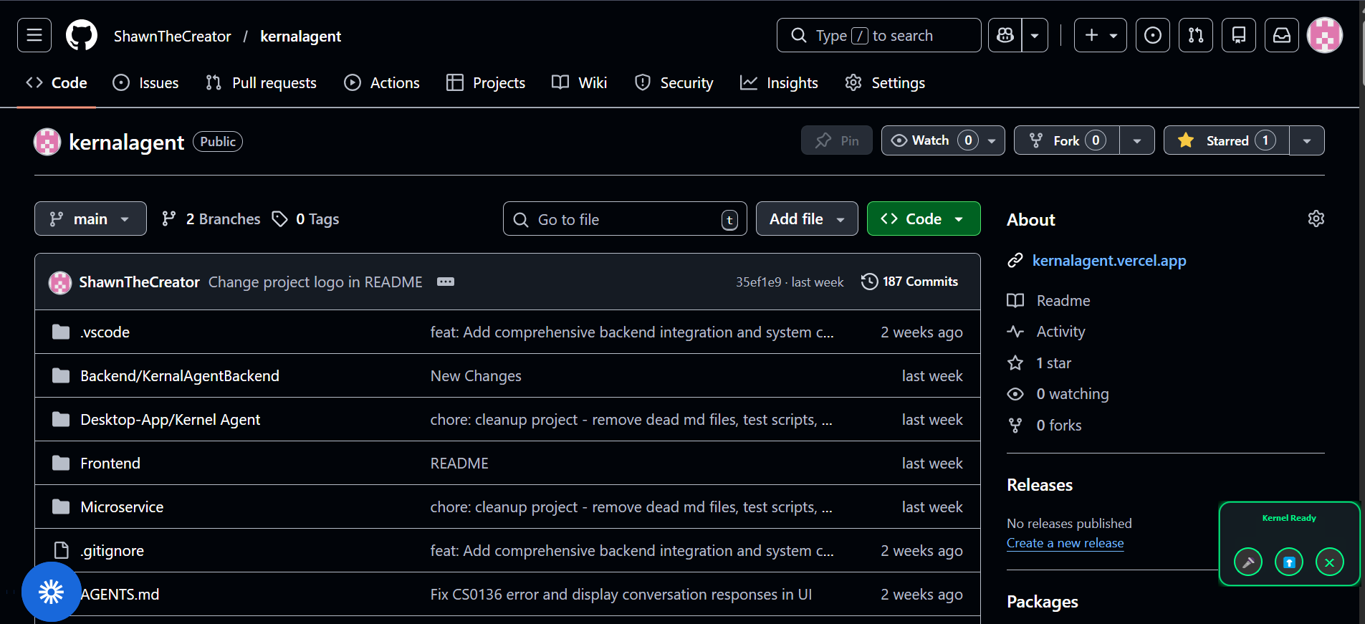Viewport: 1365px width, 624px height.
Task: View the 1 star stargazers link
Action: click(x=1053, y=363)
